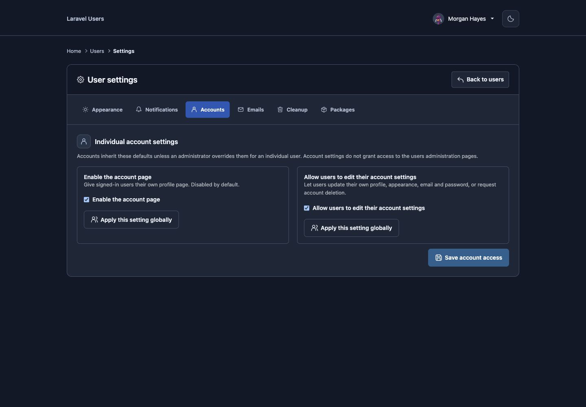
Task: Click the Enable the account page checkbox label
Action: click(126, 199)
